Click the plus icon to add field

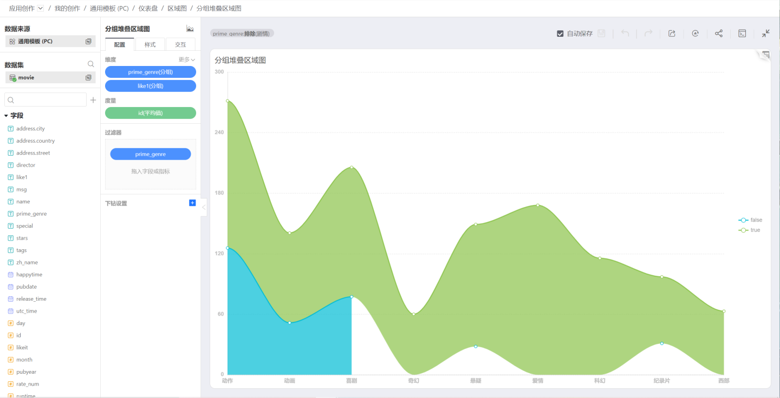[93, 100]
